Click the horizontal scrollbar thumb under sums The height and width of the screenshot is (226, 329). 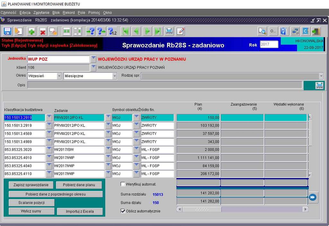tap(202, 209)
